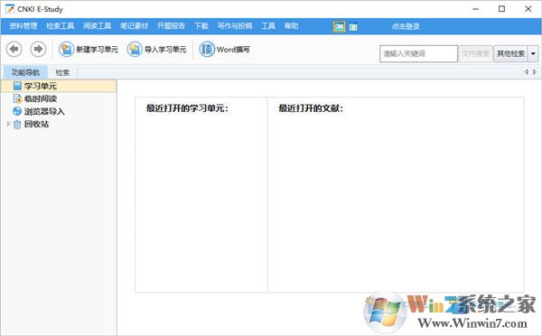Focus the 请输入关键词 search field
Screen dimensions: 542x336
click(418, 53)
